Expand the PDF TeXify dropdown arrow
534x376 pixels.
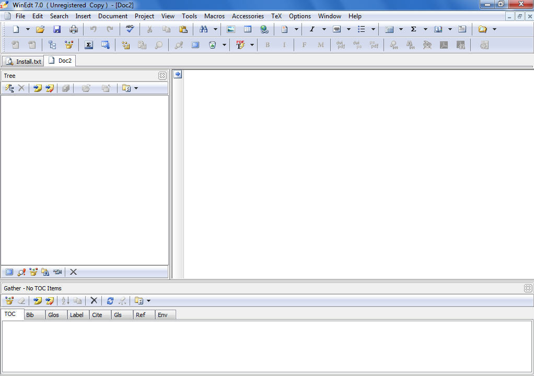(x=252, y=45)
